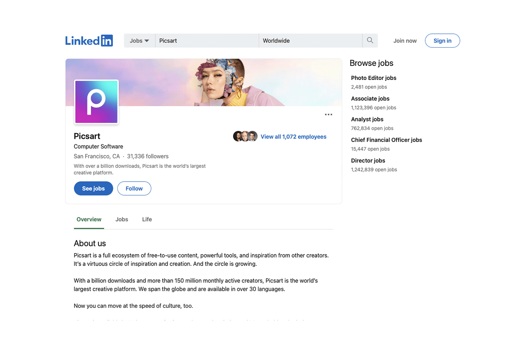Click the See jobs button

pos(93,188)
